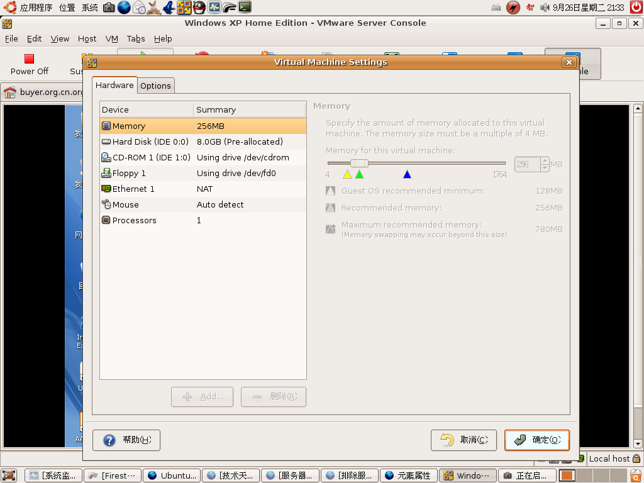This screenshot has height=483, width=644.
Task: Open the 位置 places menu
Action: pos(67,8)
